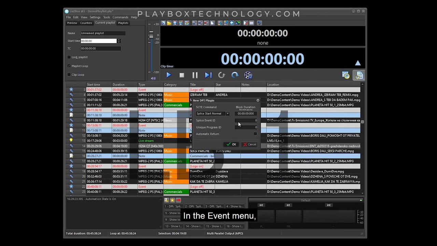Click the red arrow events icon
Screen dimensions: 437x246
[178, 200]
